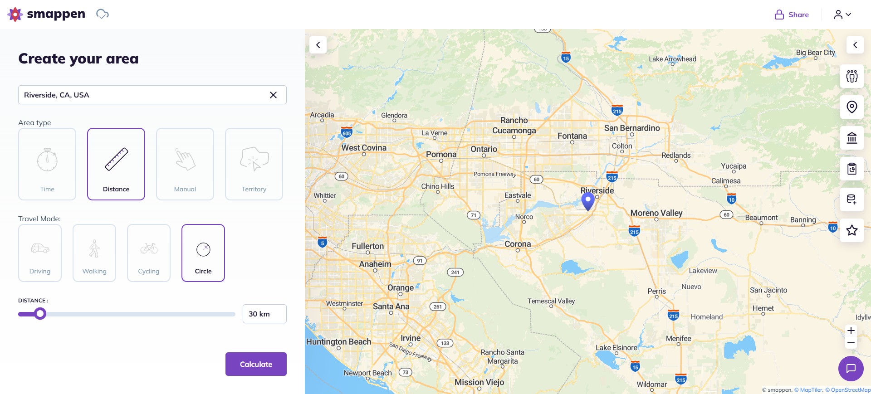Open the points of interest pin tool

851,107
